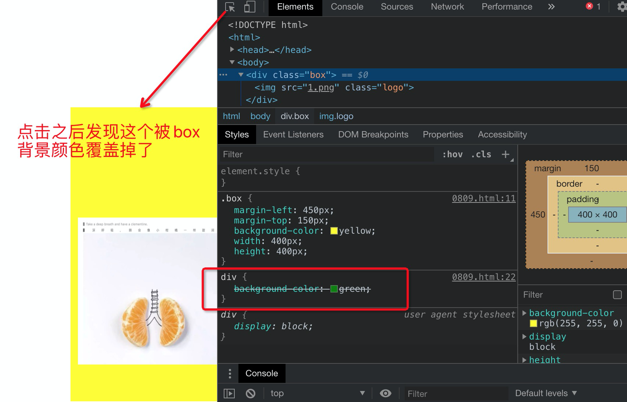Follow the 0809.html:11 source link
Screen dimensions: 627x402
[483, 198]
